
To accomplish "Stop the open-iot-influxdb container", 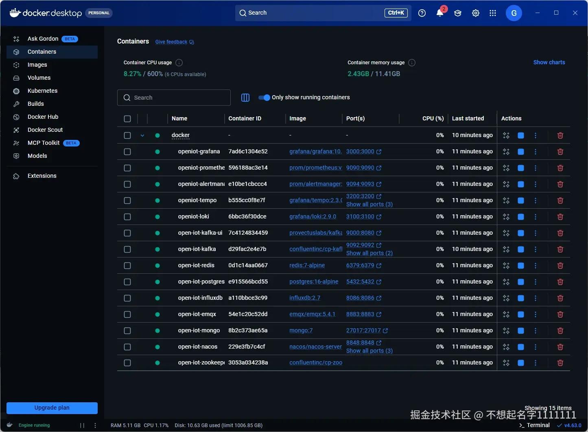I will 521,298.
